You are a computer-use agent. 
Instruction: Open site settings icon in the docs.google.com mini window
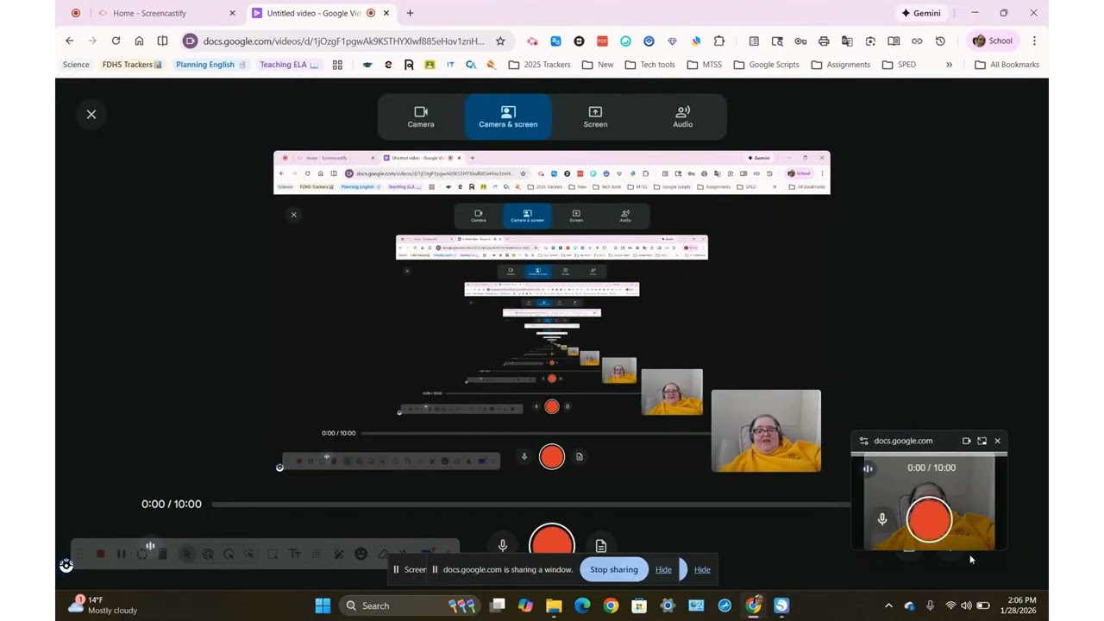click(x=863, y=441)
